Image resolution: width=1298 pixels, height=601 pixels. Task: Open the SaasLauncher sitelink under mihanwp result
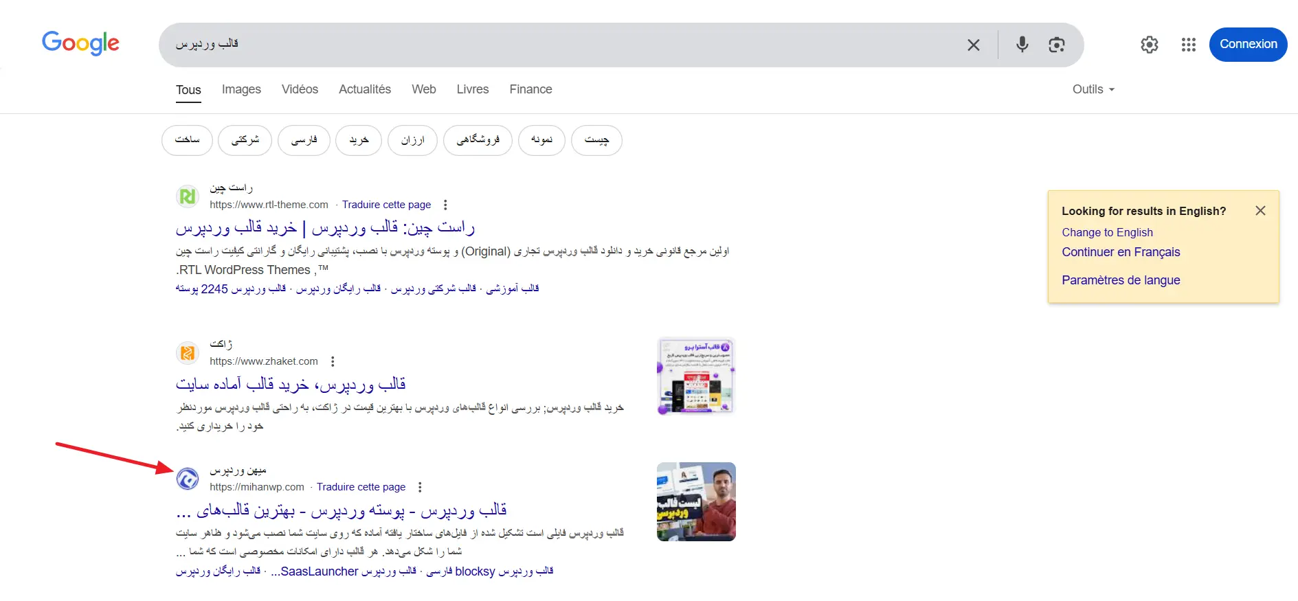click(344, 571)
